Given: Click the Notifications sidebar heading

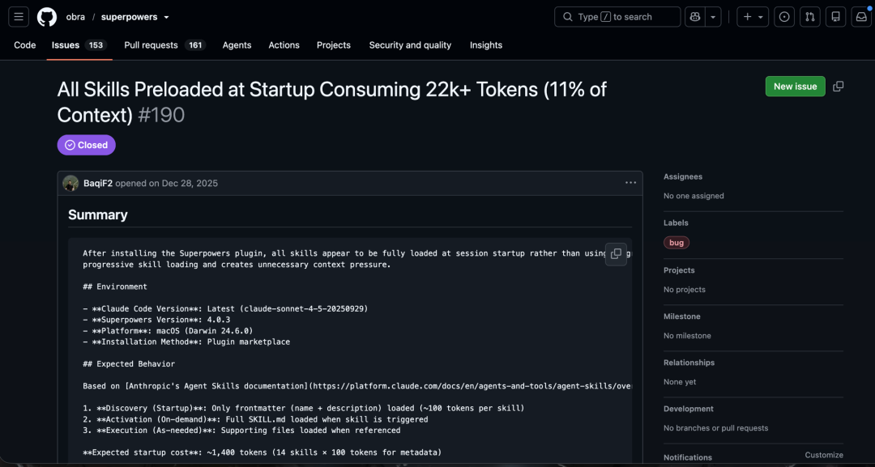Looking at the screenshot, I should [x=688, y=457].
